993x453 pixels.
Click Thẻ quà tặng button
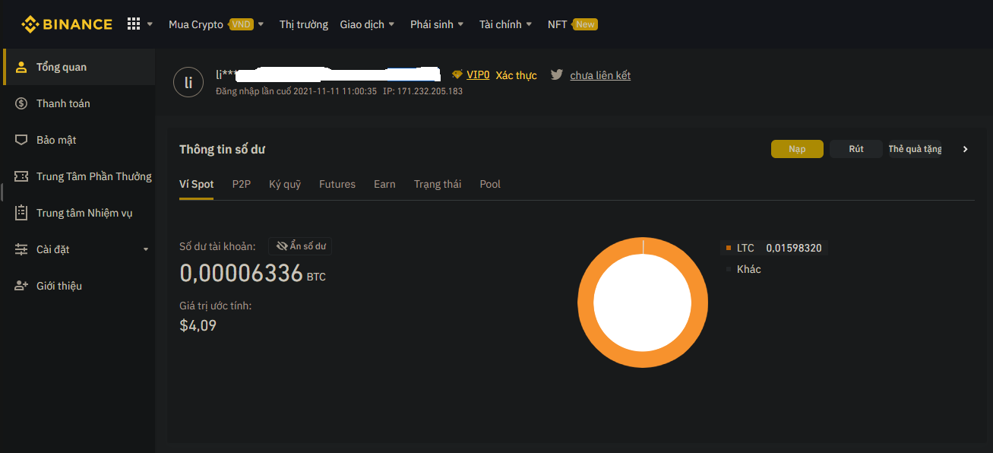[x=915, y=149]
